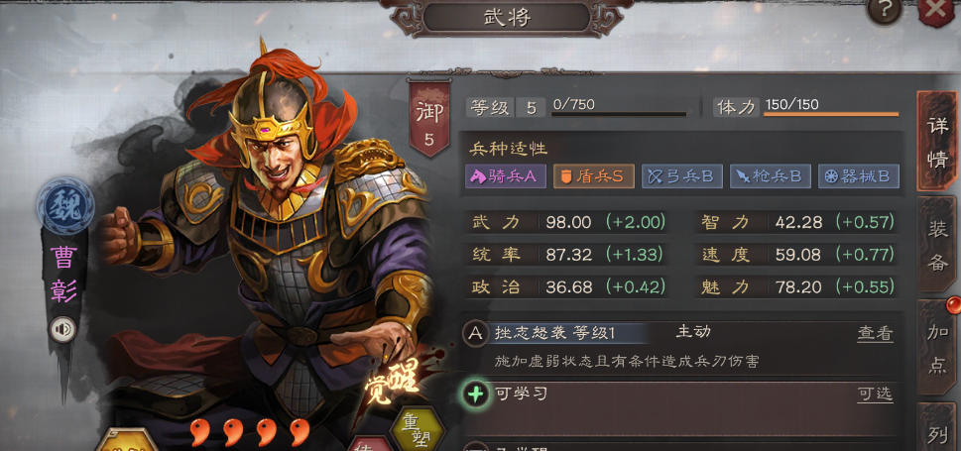Screen dimensions: 961x451
Task: Open the help question mark icon
Action: (884, 11)
